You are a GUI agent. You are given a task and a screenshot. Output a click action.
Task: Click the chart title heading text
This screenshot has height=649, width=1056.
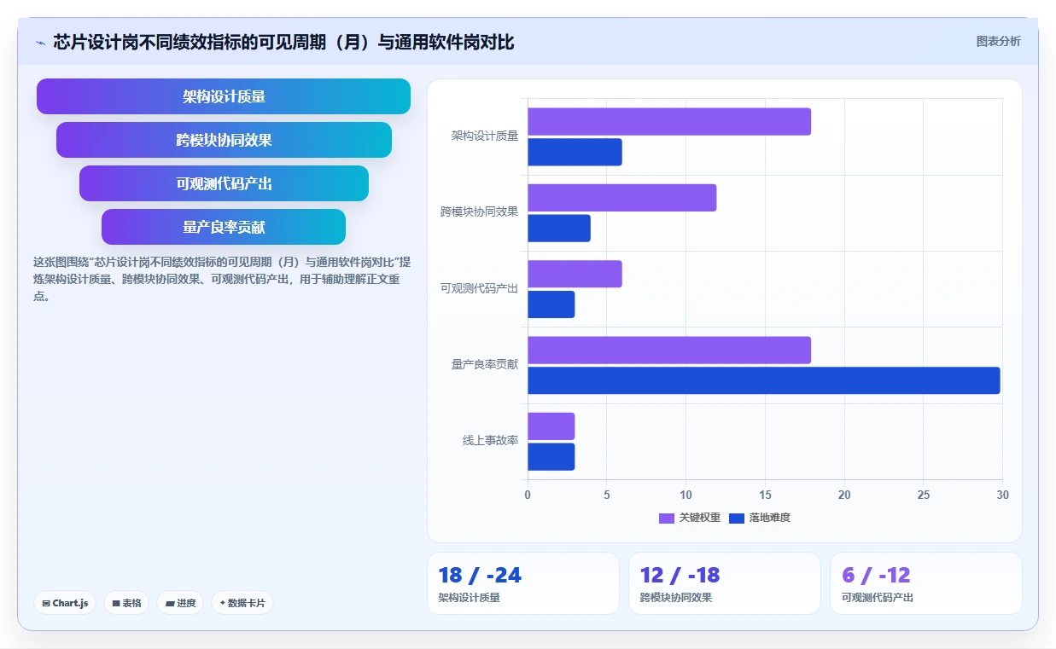283,42
